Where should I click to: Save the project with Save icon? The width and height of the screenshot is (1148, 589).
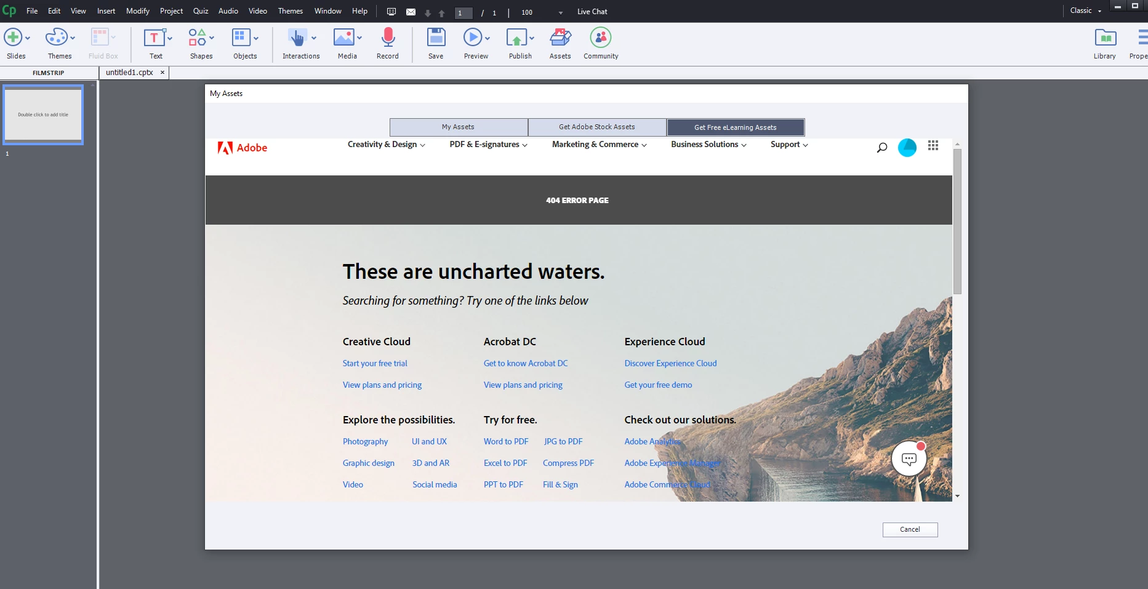(x=436, y=38)
